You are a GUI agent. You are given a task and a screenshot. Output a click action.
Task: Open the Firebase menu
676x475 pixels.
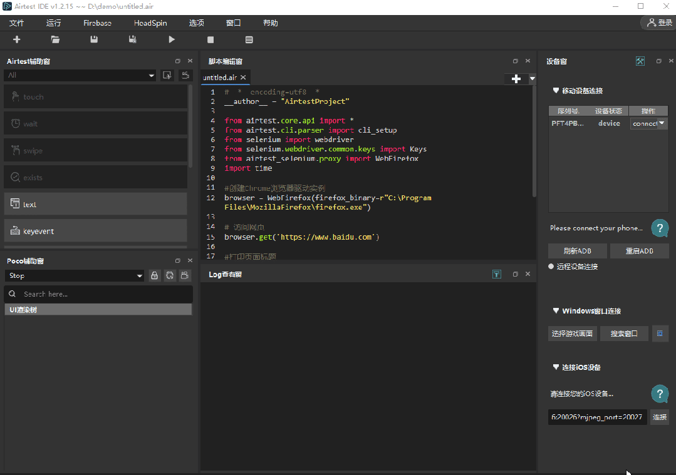(x=98, y=23)
